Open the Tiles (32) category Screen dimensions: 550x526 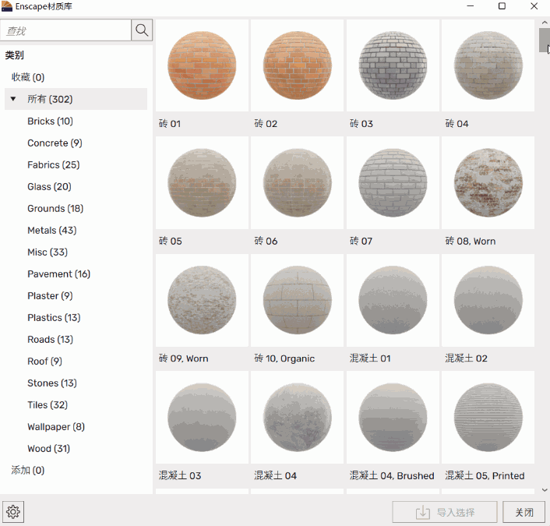pyautogui.click(x=48, y=405)
